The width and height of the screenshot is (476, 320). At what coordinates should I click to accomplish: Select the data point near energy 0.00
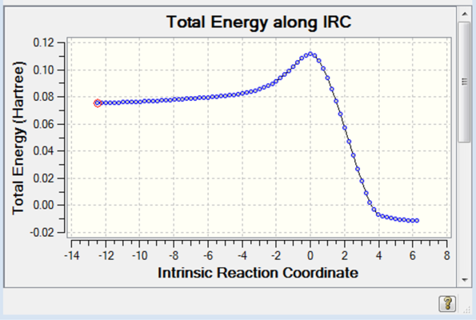tap(370, 202)
